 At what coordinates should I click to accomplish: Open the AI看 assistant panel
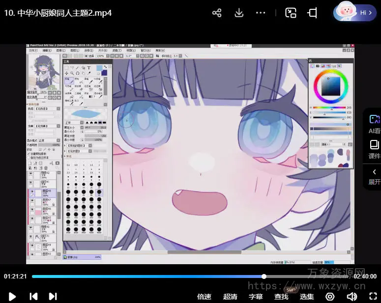pyautogui.click(x=374, y=124)
